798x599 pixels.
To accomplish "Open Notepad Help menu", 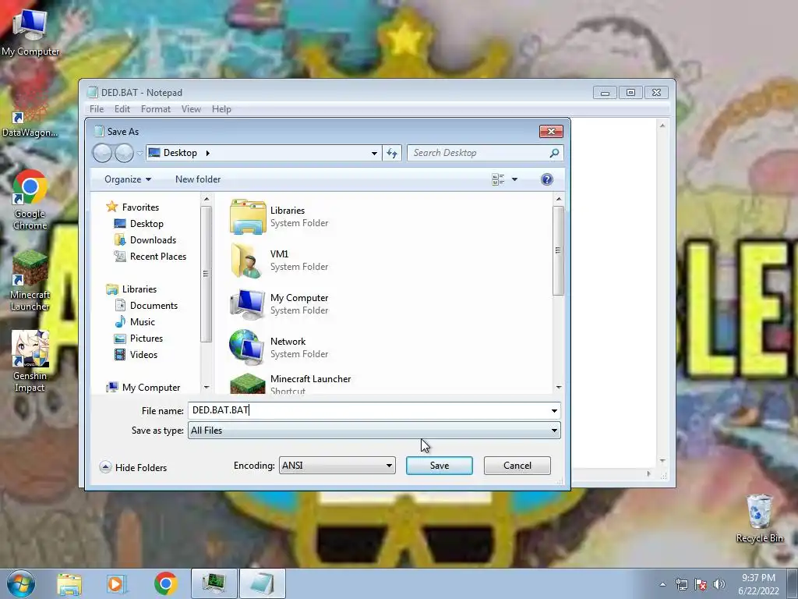I will [221, 109].
